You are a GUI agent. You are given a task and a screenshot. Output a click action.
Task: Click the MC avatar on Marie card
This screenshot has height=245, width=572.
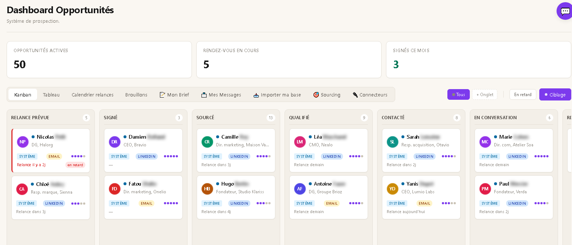(x=485, y=142)
